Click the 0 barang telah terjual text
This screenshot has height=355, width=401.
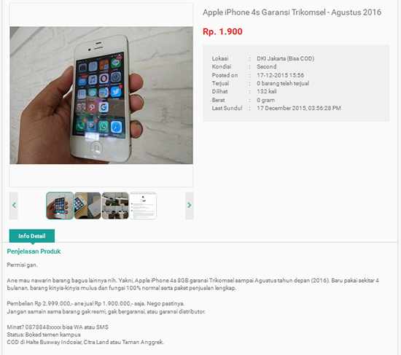283,83
